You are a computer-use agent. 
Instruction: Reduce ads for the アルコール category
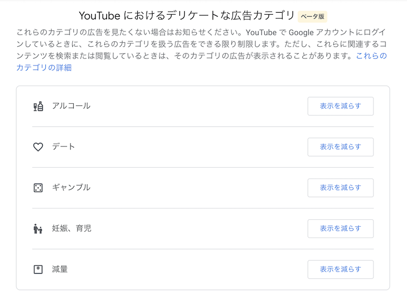click(340, 106)
